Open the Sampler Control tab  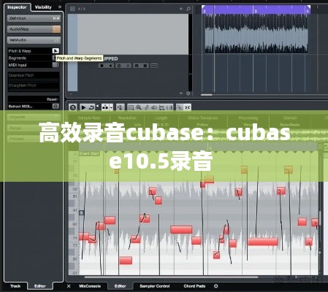coord(155,286)
